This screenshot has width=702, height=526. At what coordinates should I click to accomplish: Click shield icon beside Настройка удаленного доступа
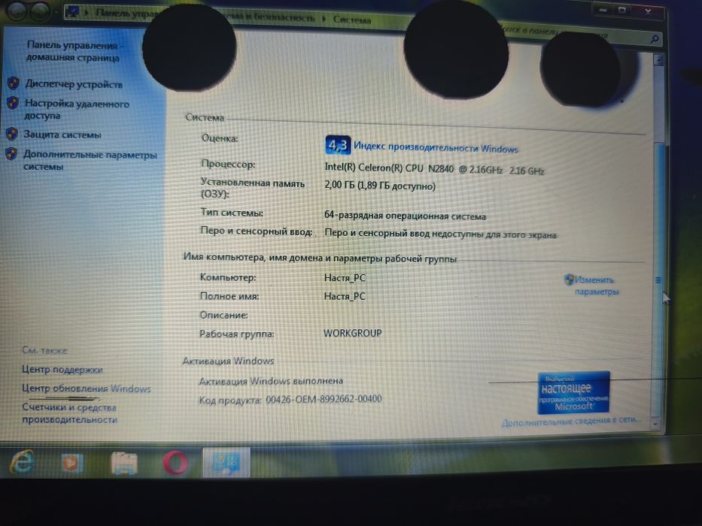tap(13, 104)
